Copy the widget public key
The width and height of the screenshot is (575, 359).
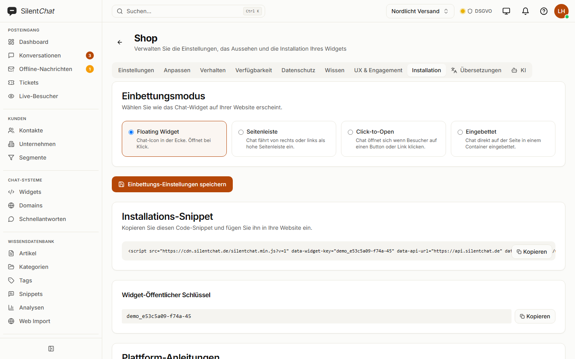[535, 316]
